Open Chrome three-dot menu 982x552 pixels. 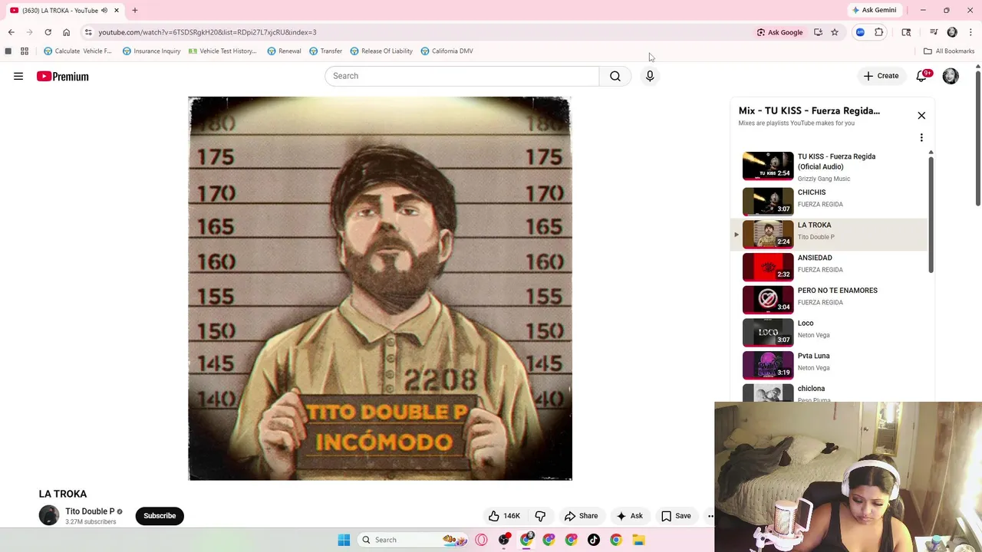point(970,32)
